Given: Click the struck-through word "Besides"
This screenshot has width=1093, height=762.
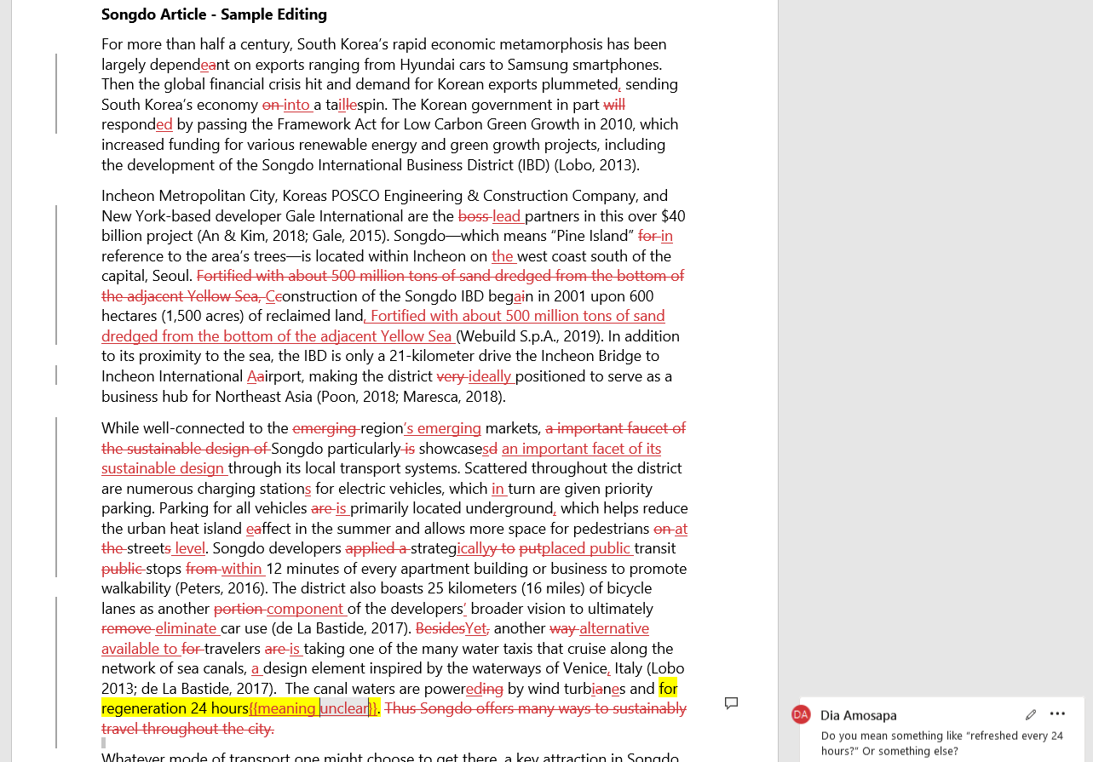Looking at the screenshot, I should click(440, 628).
